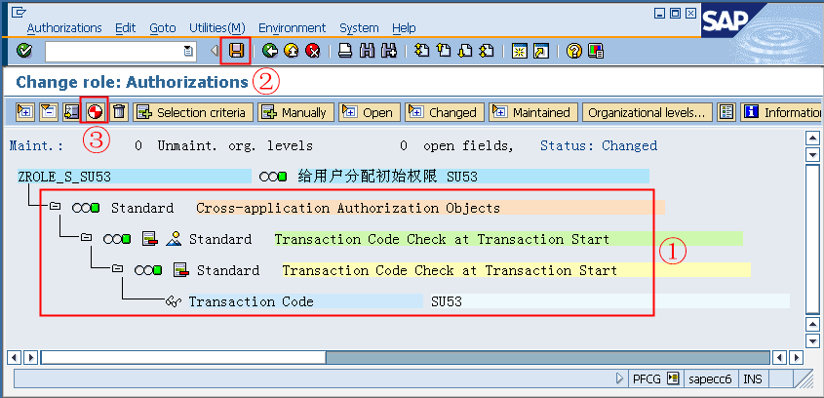The width and height of the screenshot is (824, 398).
Task: Click the deactivate icon in green Transaction Code Check row
Action: coord(150,239)
